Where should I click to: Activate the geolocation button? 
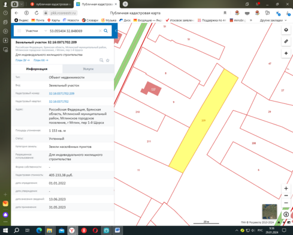(286, 53)
